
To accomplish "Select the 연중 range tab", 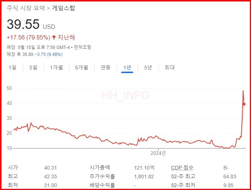I will (106, 68).
